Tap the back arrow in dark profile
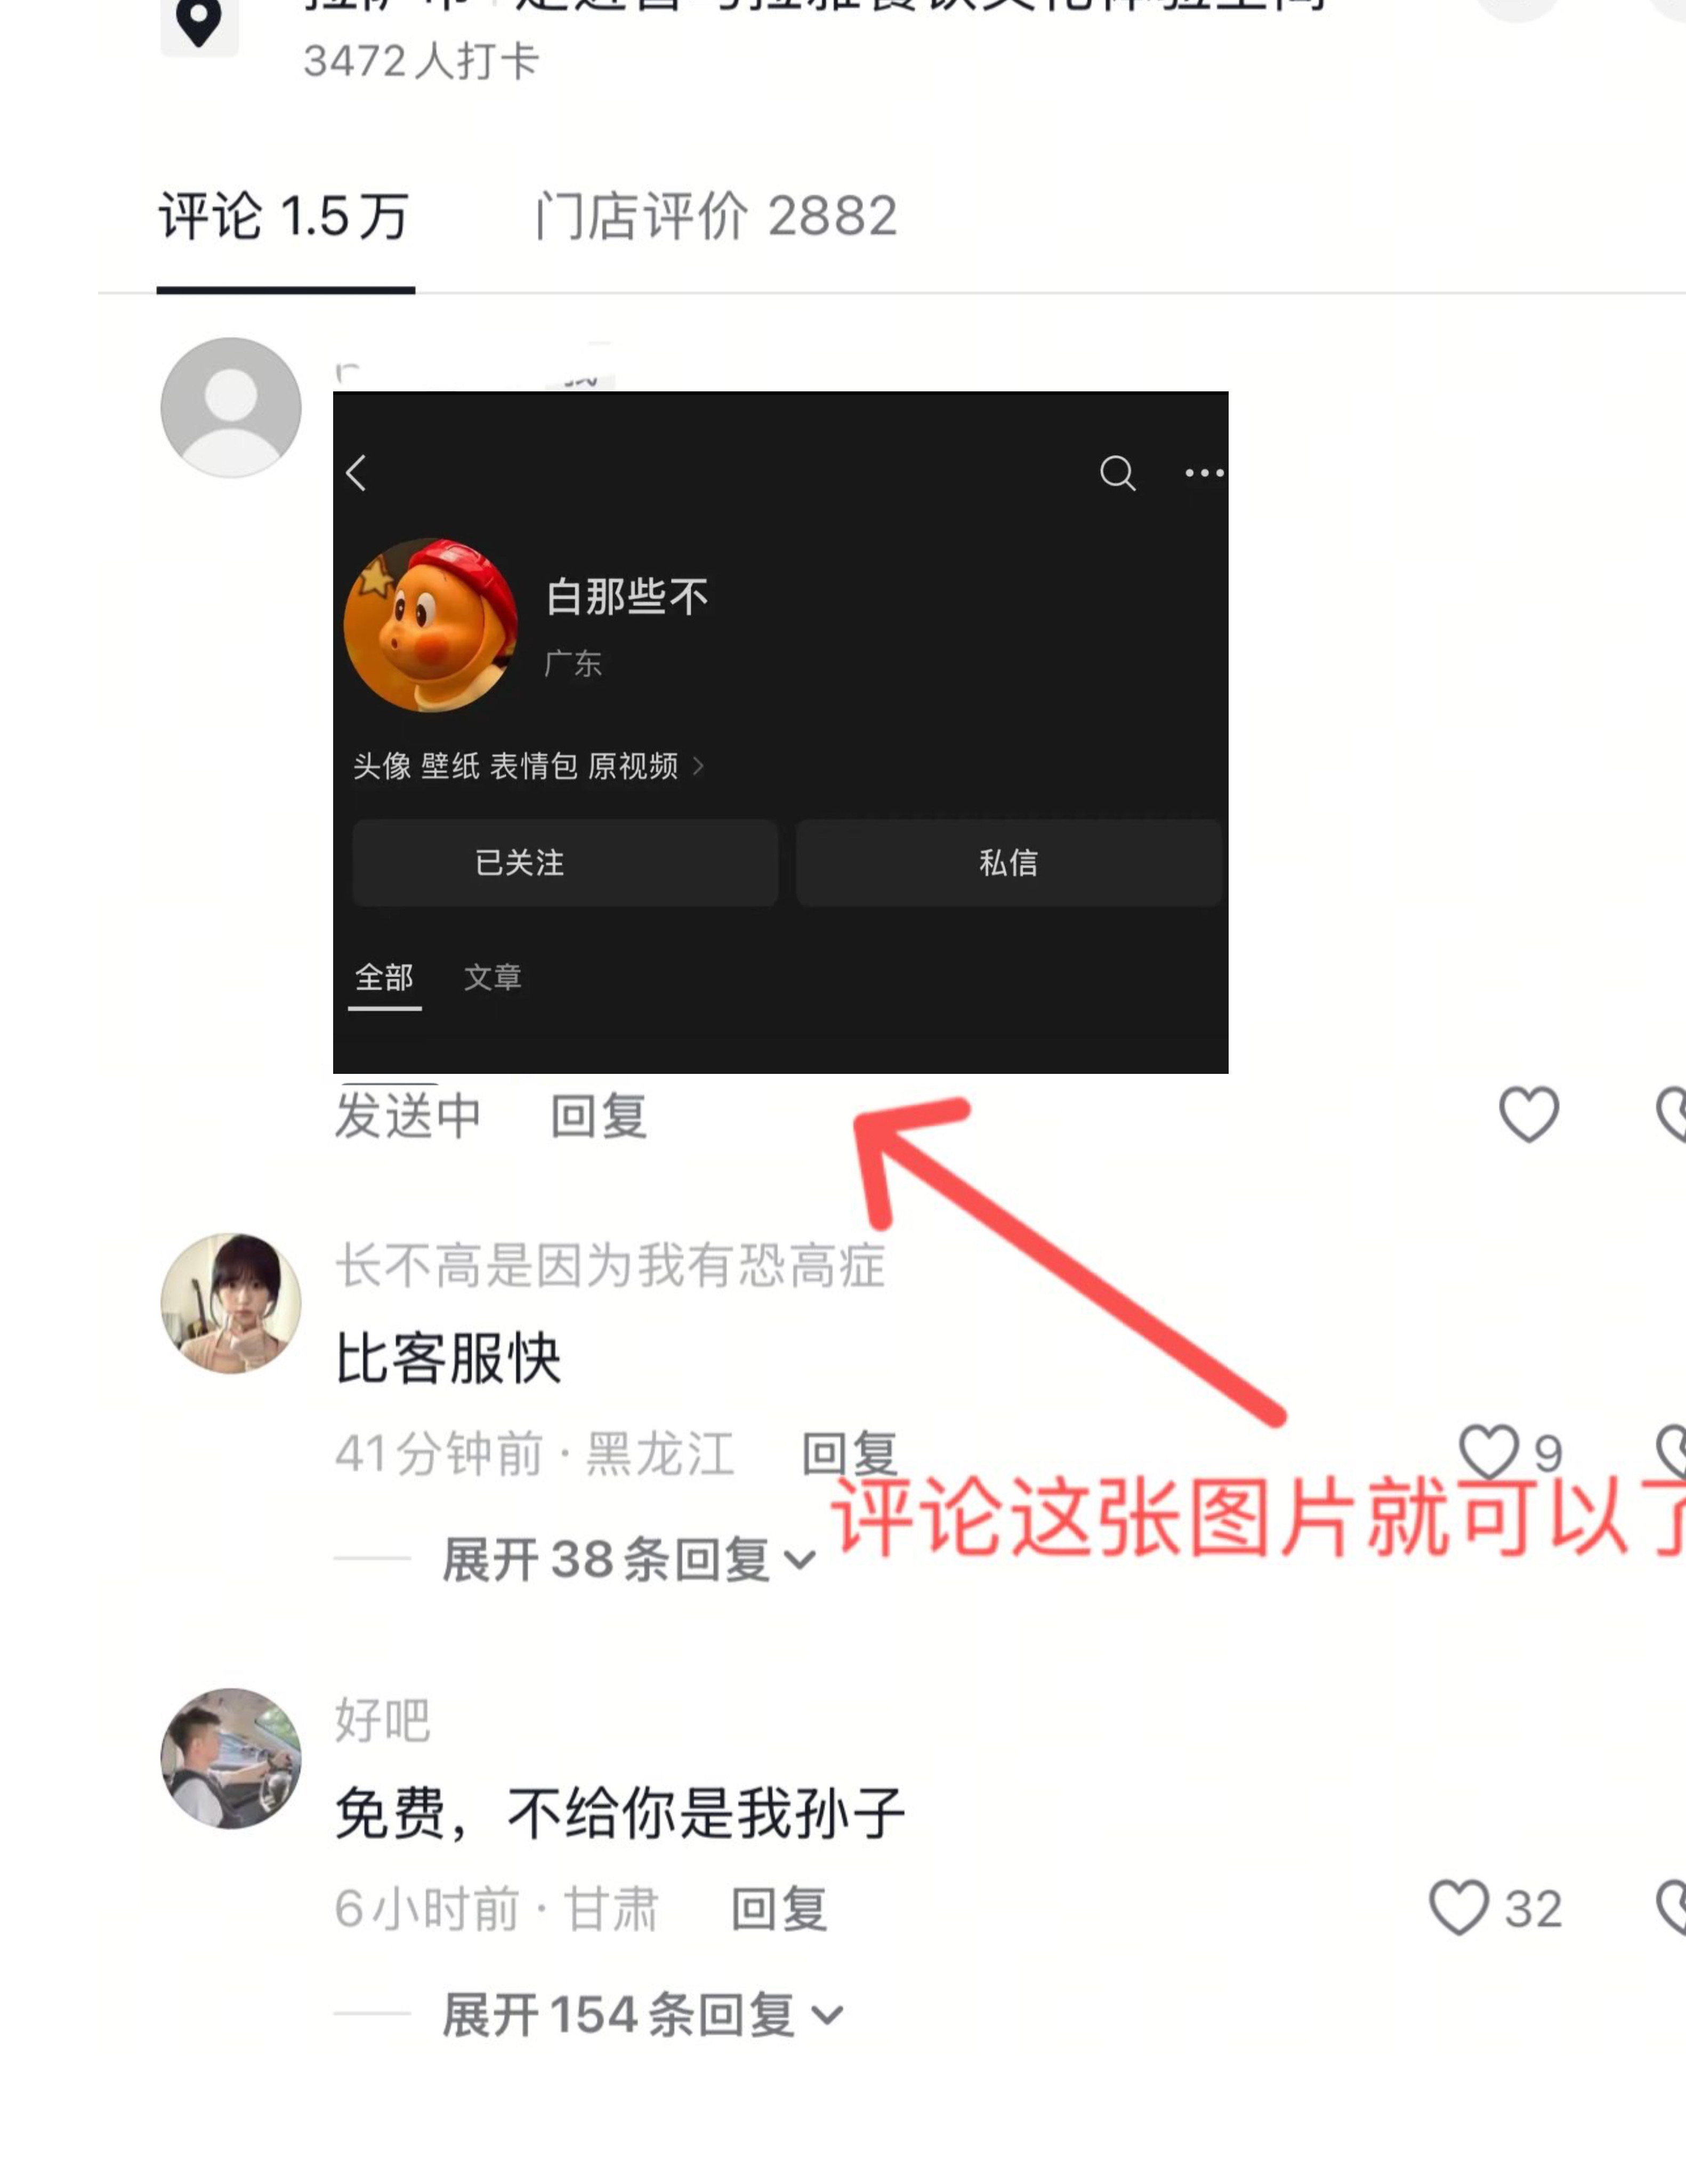1686x2184 pixels. point(357,473)
